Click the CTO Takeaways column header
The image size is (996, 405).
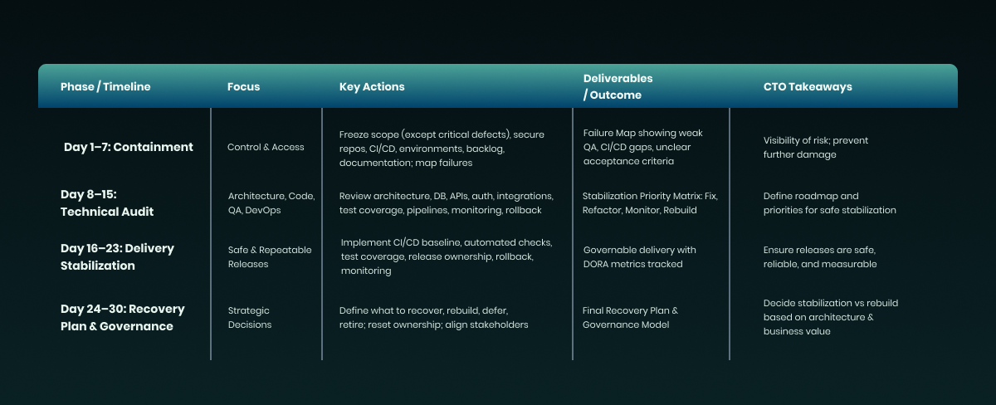pos(808,86)
